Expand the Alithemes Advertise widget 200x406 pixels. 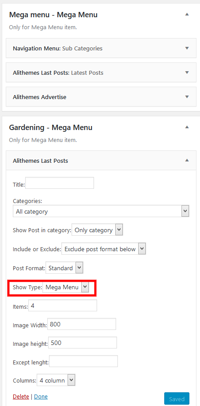click(x=101, y=97)
